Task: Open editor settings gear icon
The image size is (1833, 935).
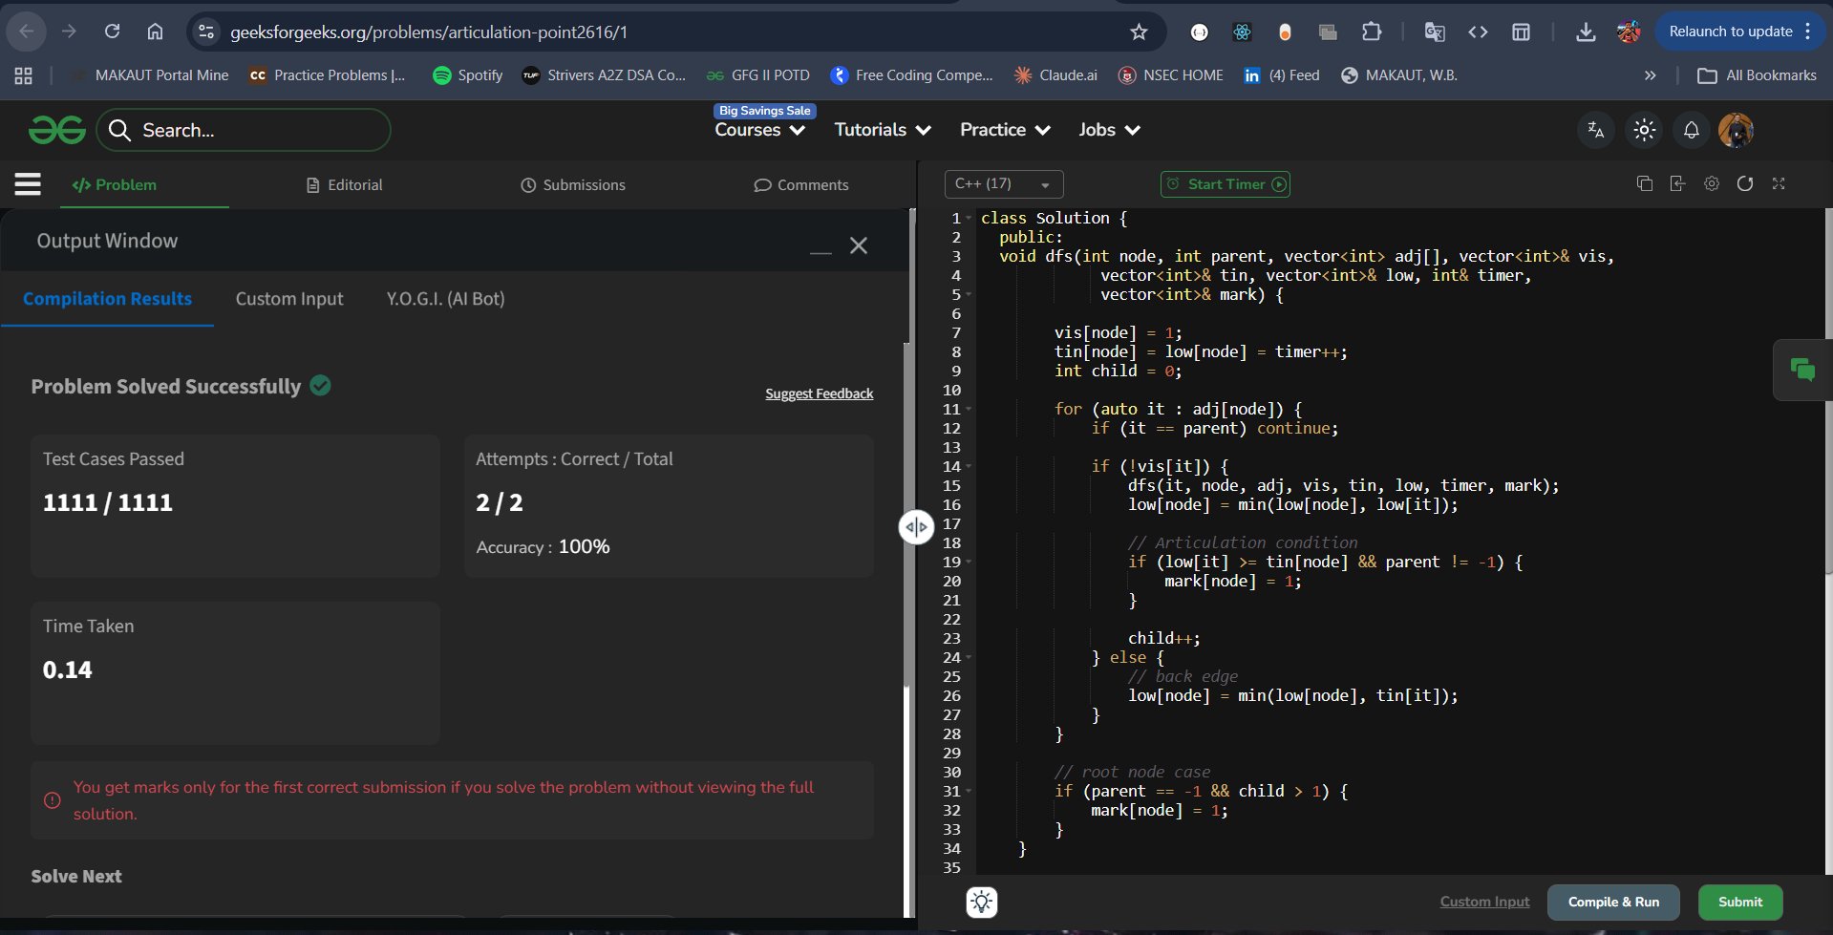Action: [1711, 183]
